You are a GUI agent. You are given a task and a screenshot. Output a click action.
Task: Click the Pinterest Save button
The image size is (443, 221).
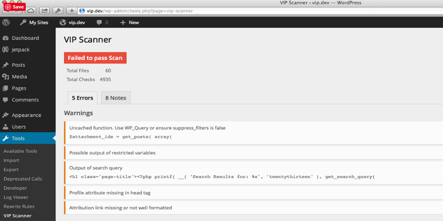coord(15,7)
